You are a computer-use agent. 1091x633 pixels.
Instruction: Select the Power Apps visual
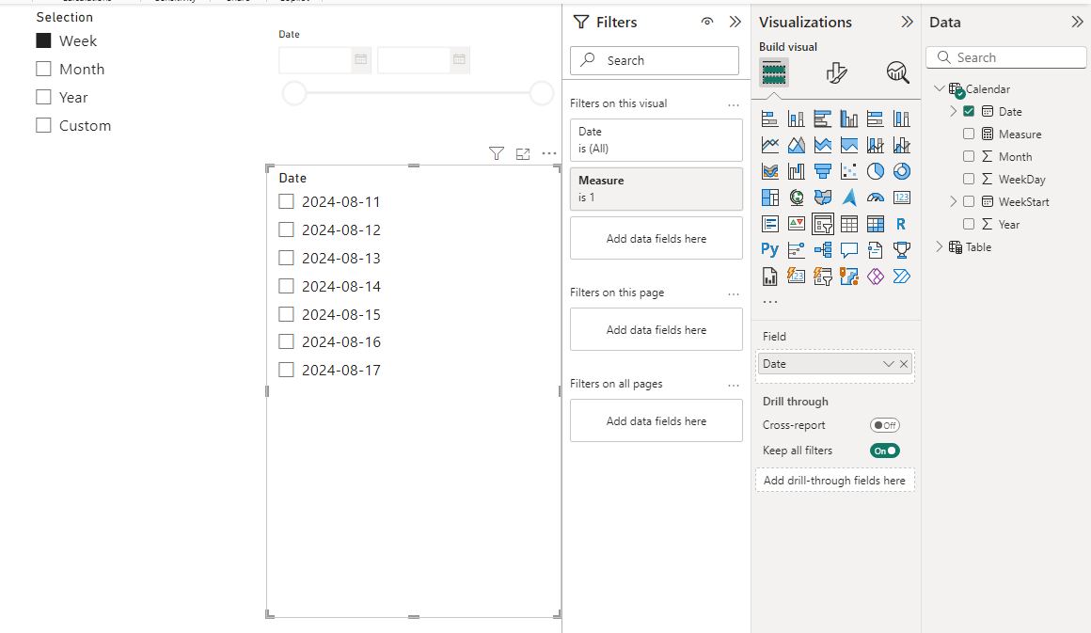pyautogui.click(x=876, y=277)
